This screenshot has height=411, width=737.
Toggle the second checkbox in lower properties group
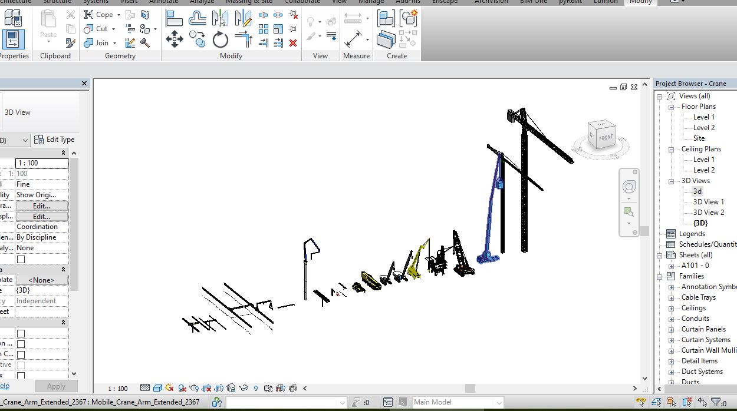click(21, 344)
